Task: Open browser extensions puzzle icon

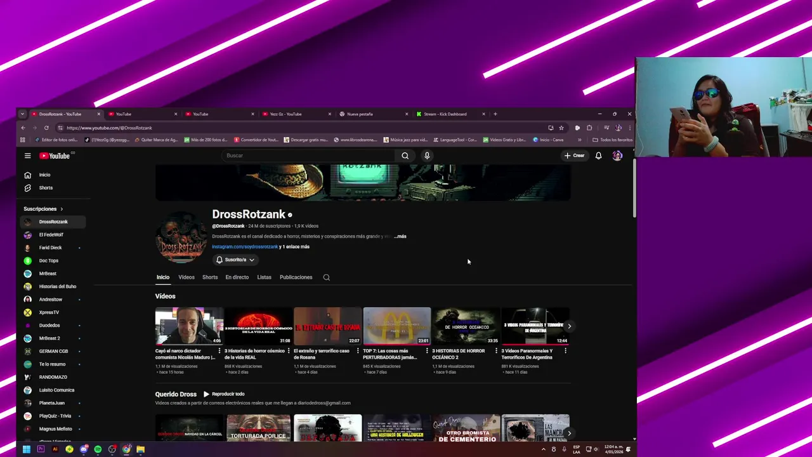Action: point(589,128)
